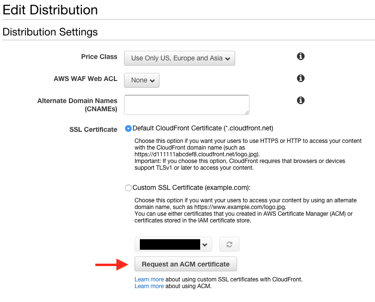Click the Default CloudFront Certificate label text
The width and height of the screenshot is (375, 302).
tap(203, 128)
